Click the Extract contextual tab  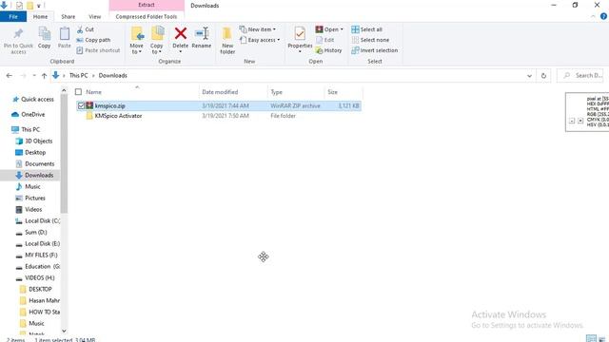(147, 5)
